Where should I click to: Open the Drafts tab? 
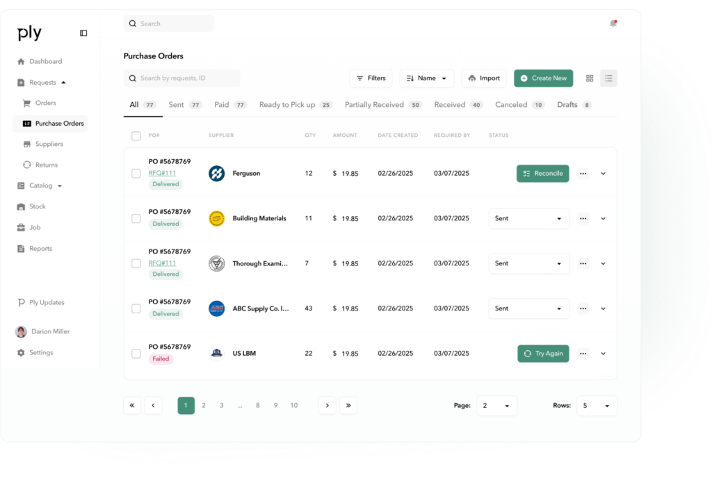click(x=567, y=105)
